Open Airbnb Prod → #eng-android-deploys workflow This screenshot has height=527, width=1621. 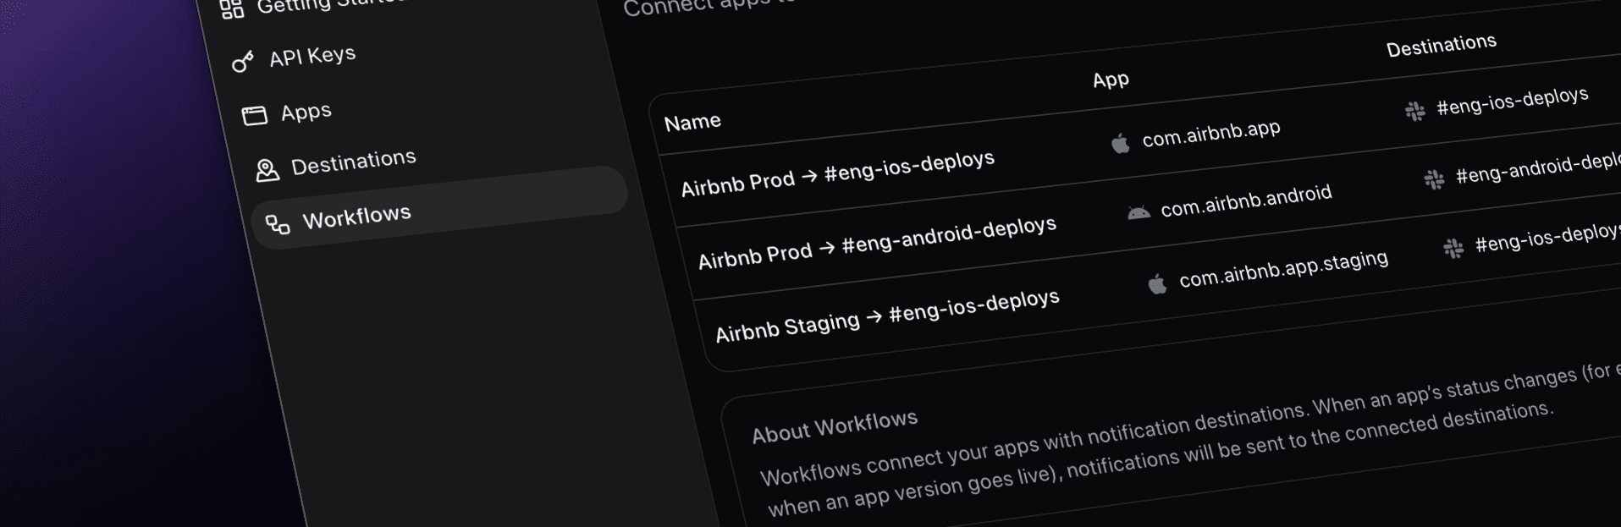coord(876,242)
